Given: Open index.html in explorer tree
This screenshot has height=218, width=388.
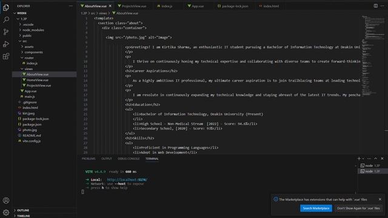Looking at the screenshot, I should point(44,108).
